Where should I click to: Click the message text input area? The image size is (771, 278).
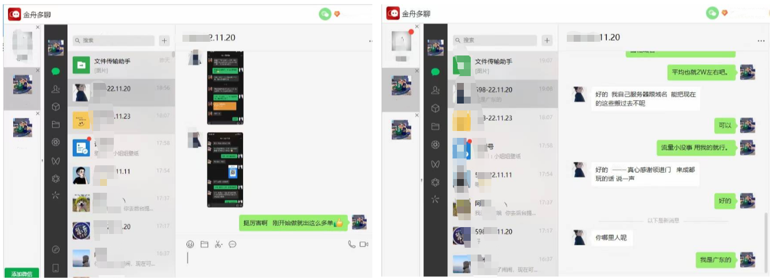275,262
